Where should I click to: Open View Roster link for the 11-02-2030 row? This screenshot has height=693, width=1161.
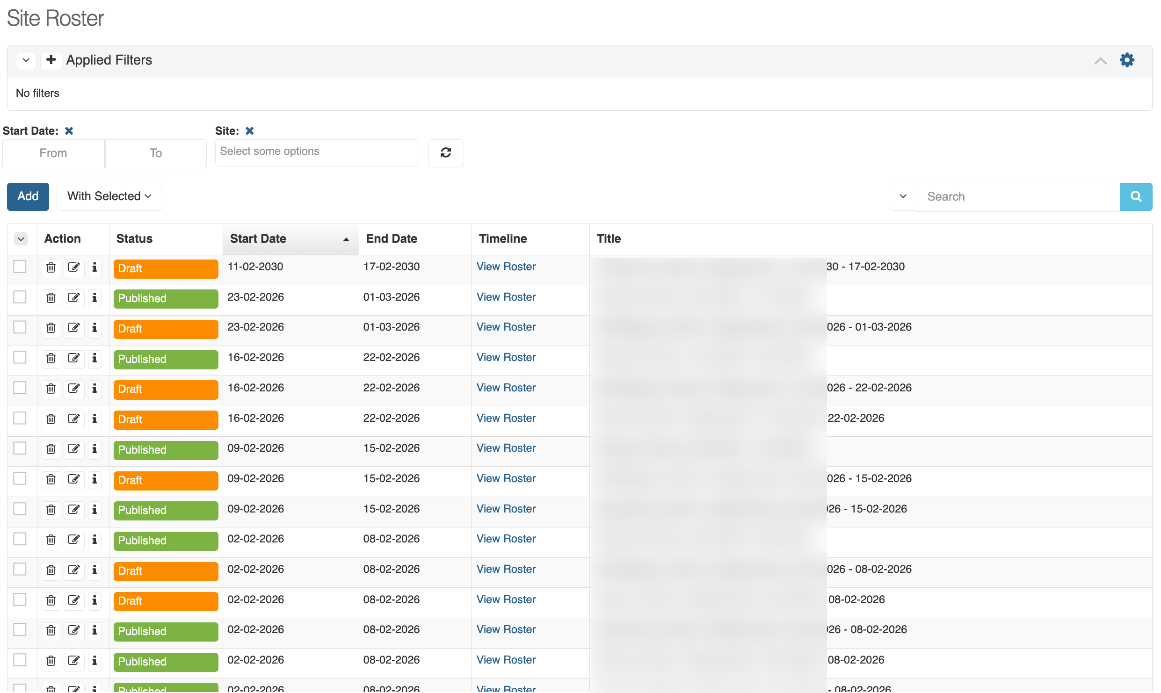tap(506, 267)
